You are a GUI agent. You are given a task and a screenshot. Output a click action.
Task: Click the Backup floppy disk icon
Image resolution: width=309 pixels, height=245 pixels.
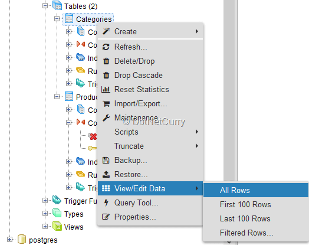click(x=106, y=160)
